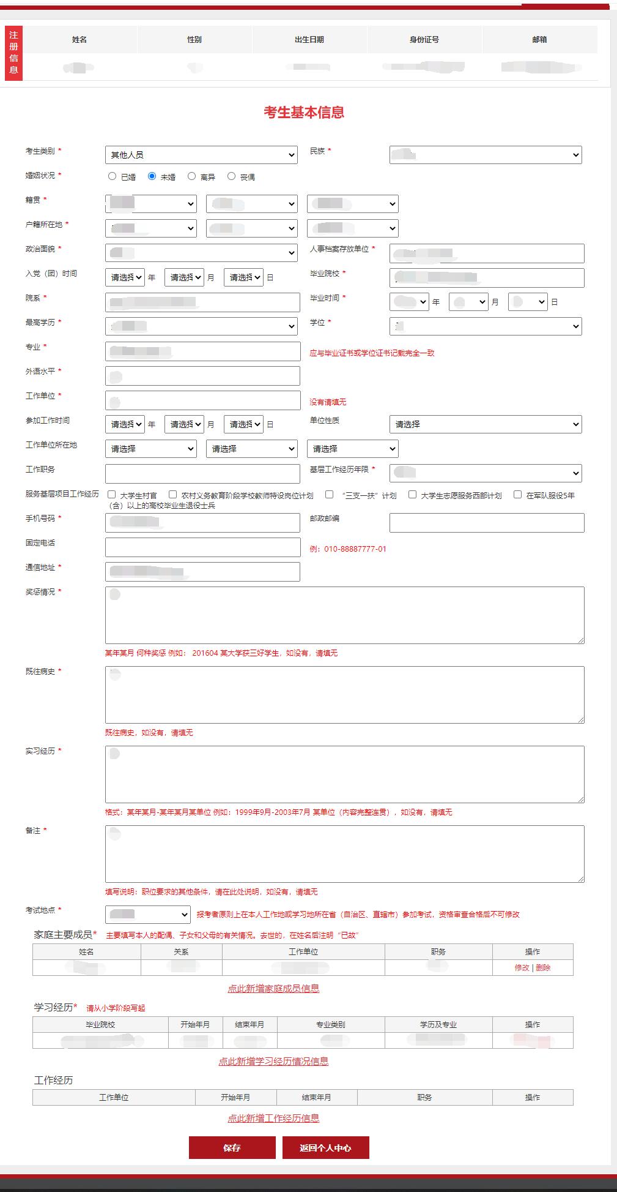This screenshot has width=617, height=1192.
Task: Open the 最高学历 dropdown
Action: tap(201, 326)
